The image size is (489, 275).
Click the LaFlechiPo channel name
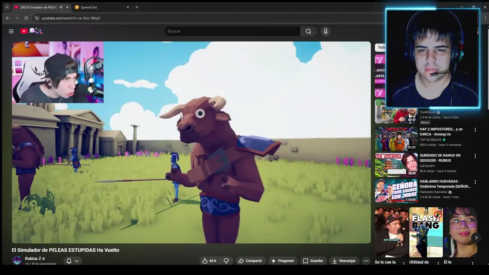(x=427, y=166)
